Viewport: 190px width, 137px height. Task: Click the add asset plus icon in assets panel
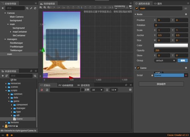click(3, 76)
